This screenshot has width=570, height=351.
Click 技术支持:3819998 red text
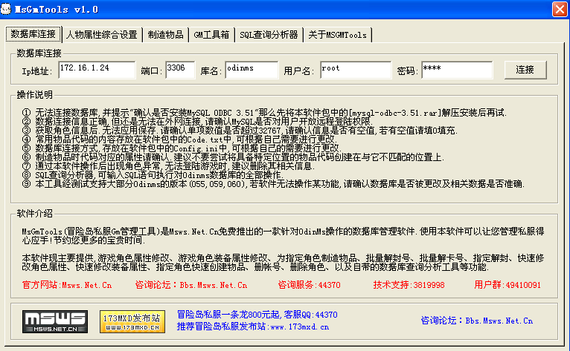(409, 285)
